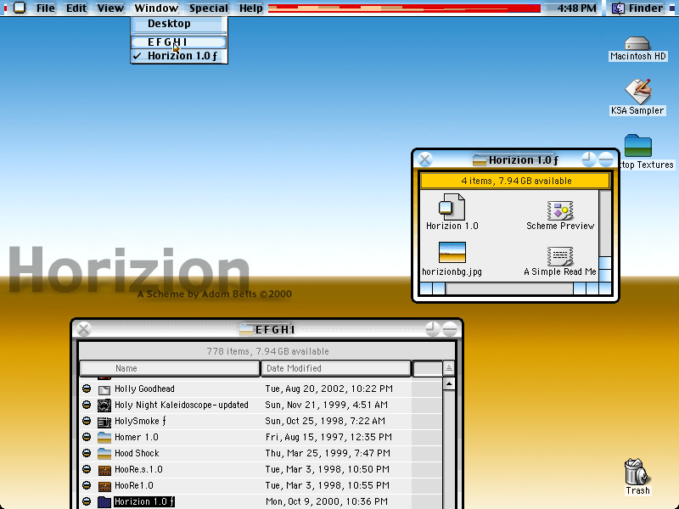The image size is (679, 509).
Task: Open the View menu
Action: click(110, 8)
